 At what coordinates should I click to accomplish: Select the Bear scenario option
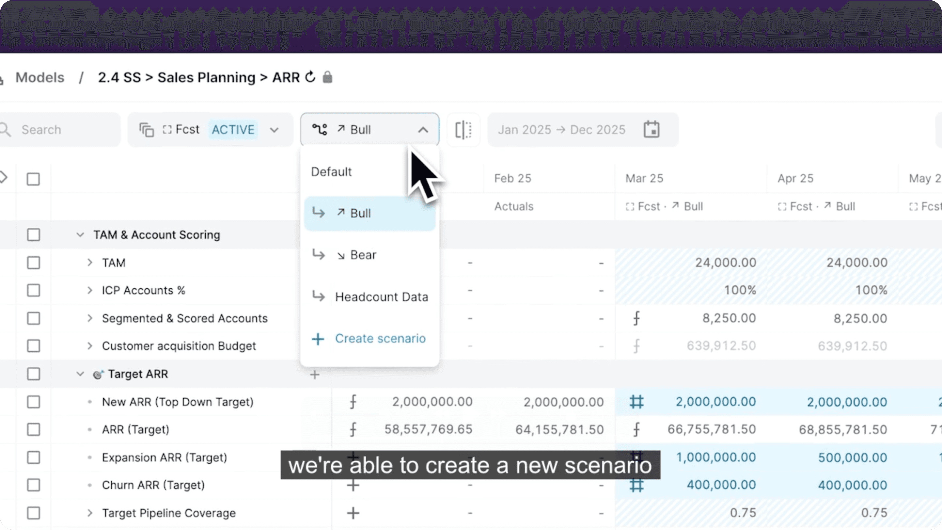[369, 255]
